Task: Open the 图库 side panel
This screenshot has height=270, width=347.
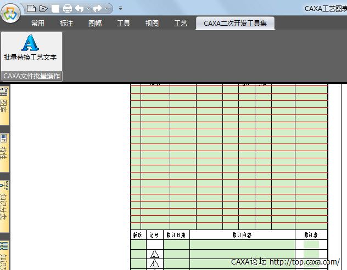Action: (4, 103)
